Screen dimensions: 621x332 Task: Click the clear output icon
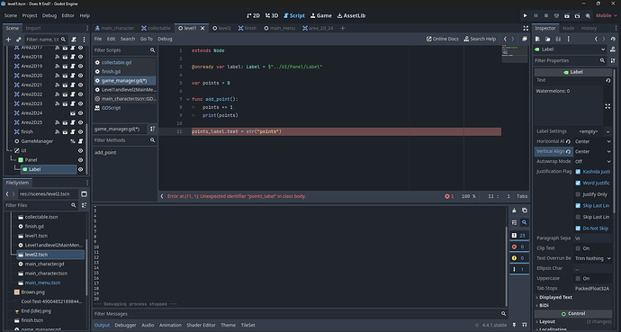click(x=514, y=211)
